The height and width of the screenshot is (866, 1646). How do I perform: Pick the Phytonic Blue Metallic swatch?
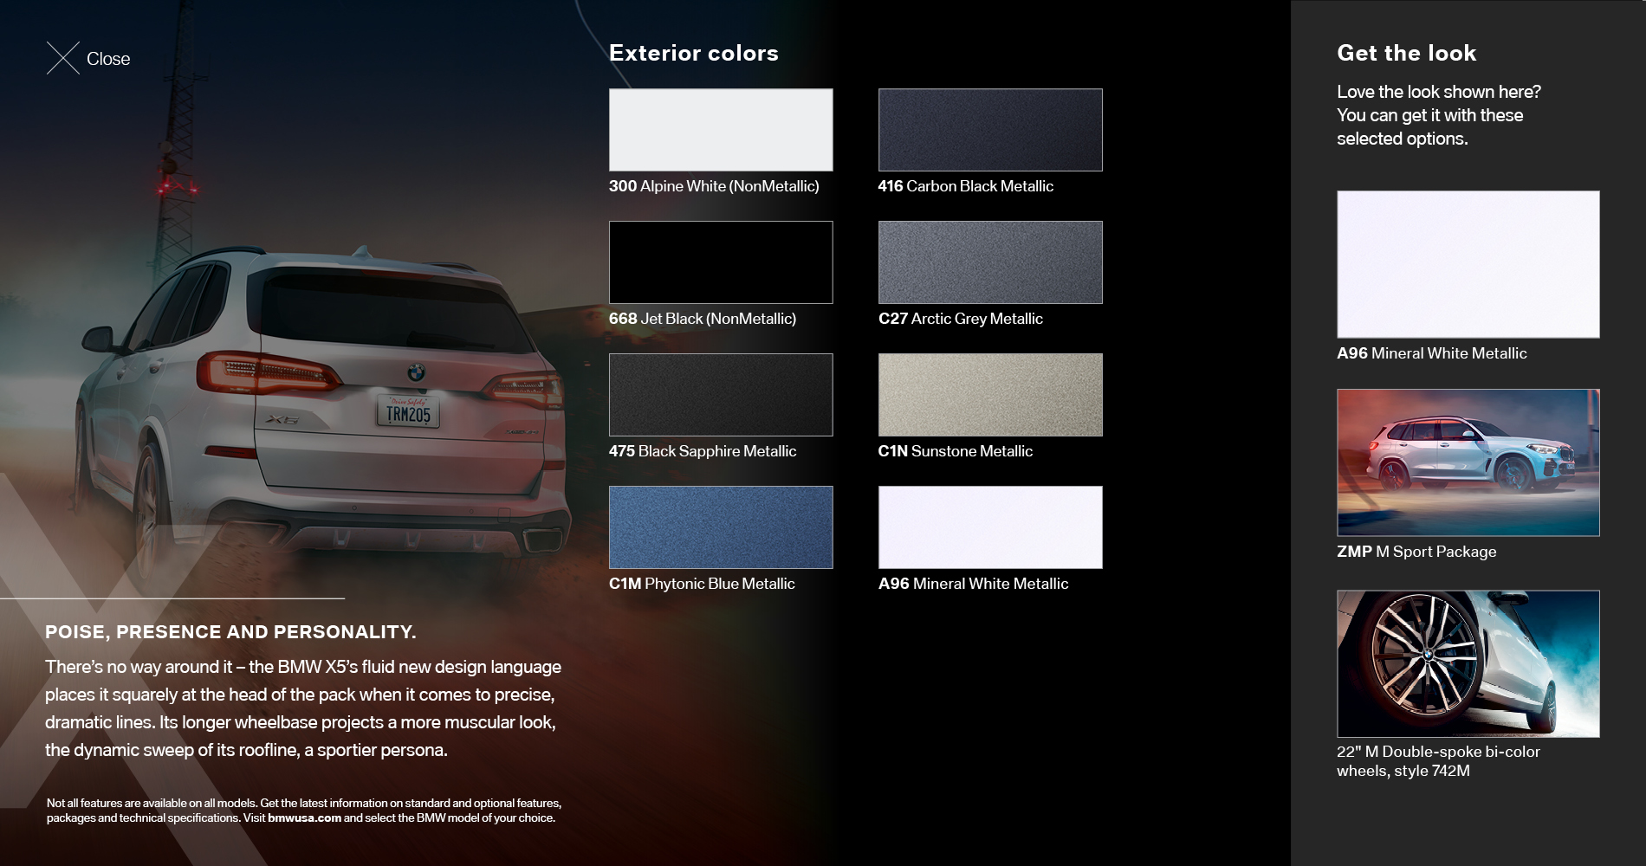tap(721, 527)
